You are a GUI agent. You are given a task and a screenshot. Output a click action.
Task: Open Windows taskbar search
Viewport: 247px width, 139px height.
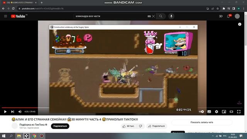(x=11, y=136)
